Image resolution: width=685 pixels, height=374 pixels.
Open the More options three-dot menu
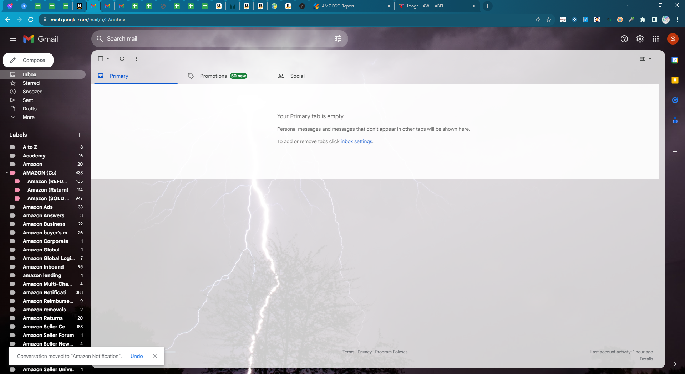136,59
